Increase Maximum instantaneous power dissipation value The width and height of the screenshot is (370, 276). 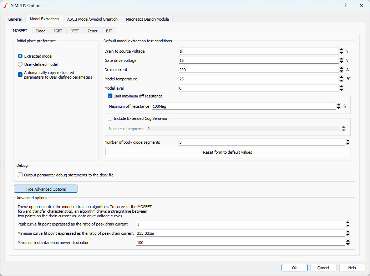pyautogui.click(x=348, y=241)
